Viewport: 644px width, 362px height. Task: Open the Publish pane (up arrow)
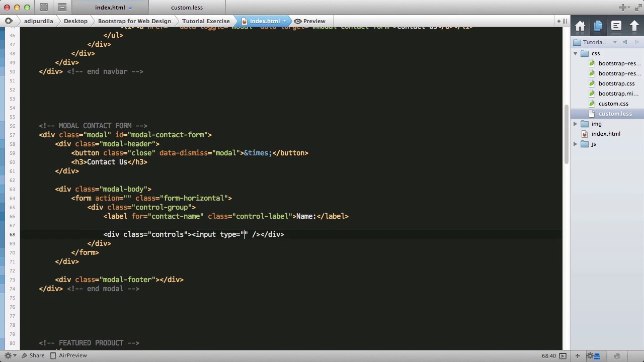point(634,26)
